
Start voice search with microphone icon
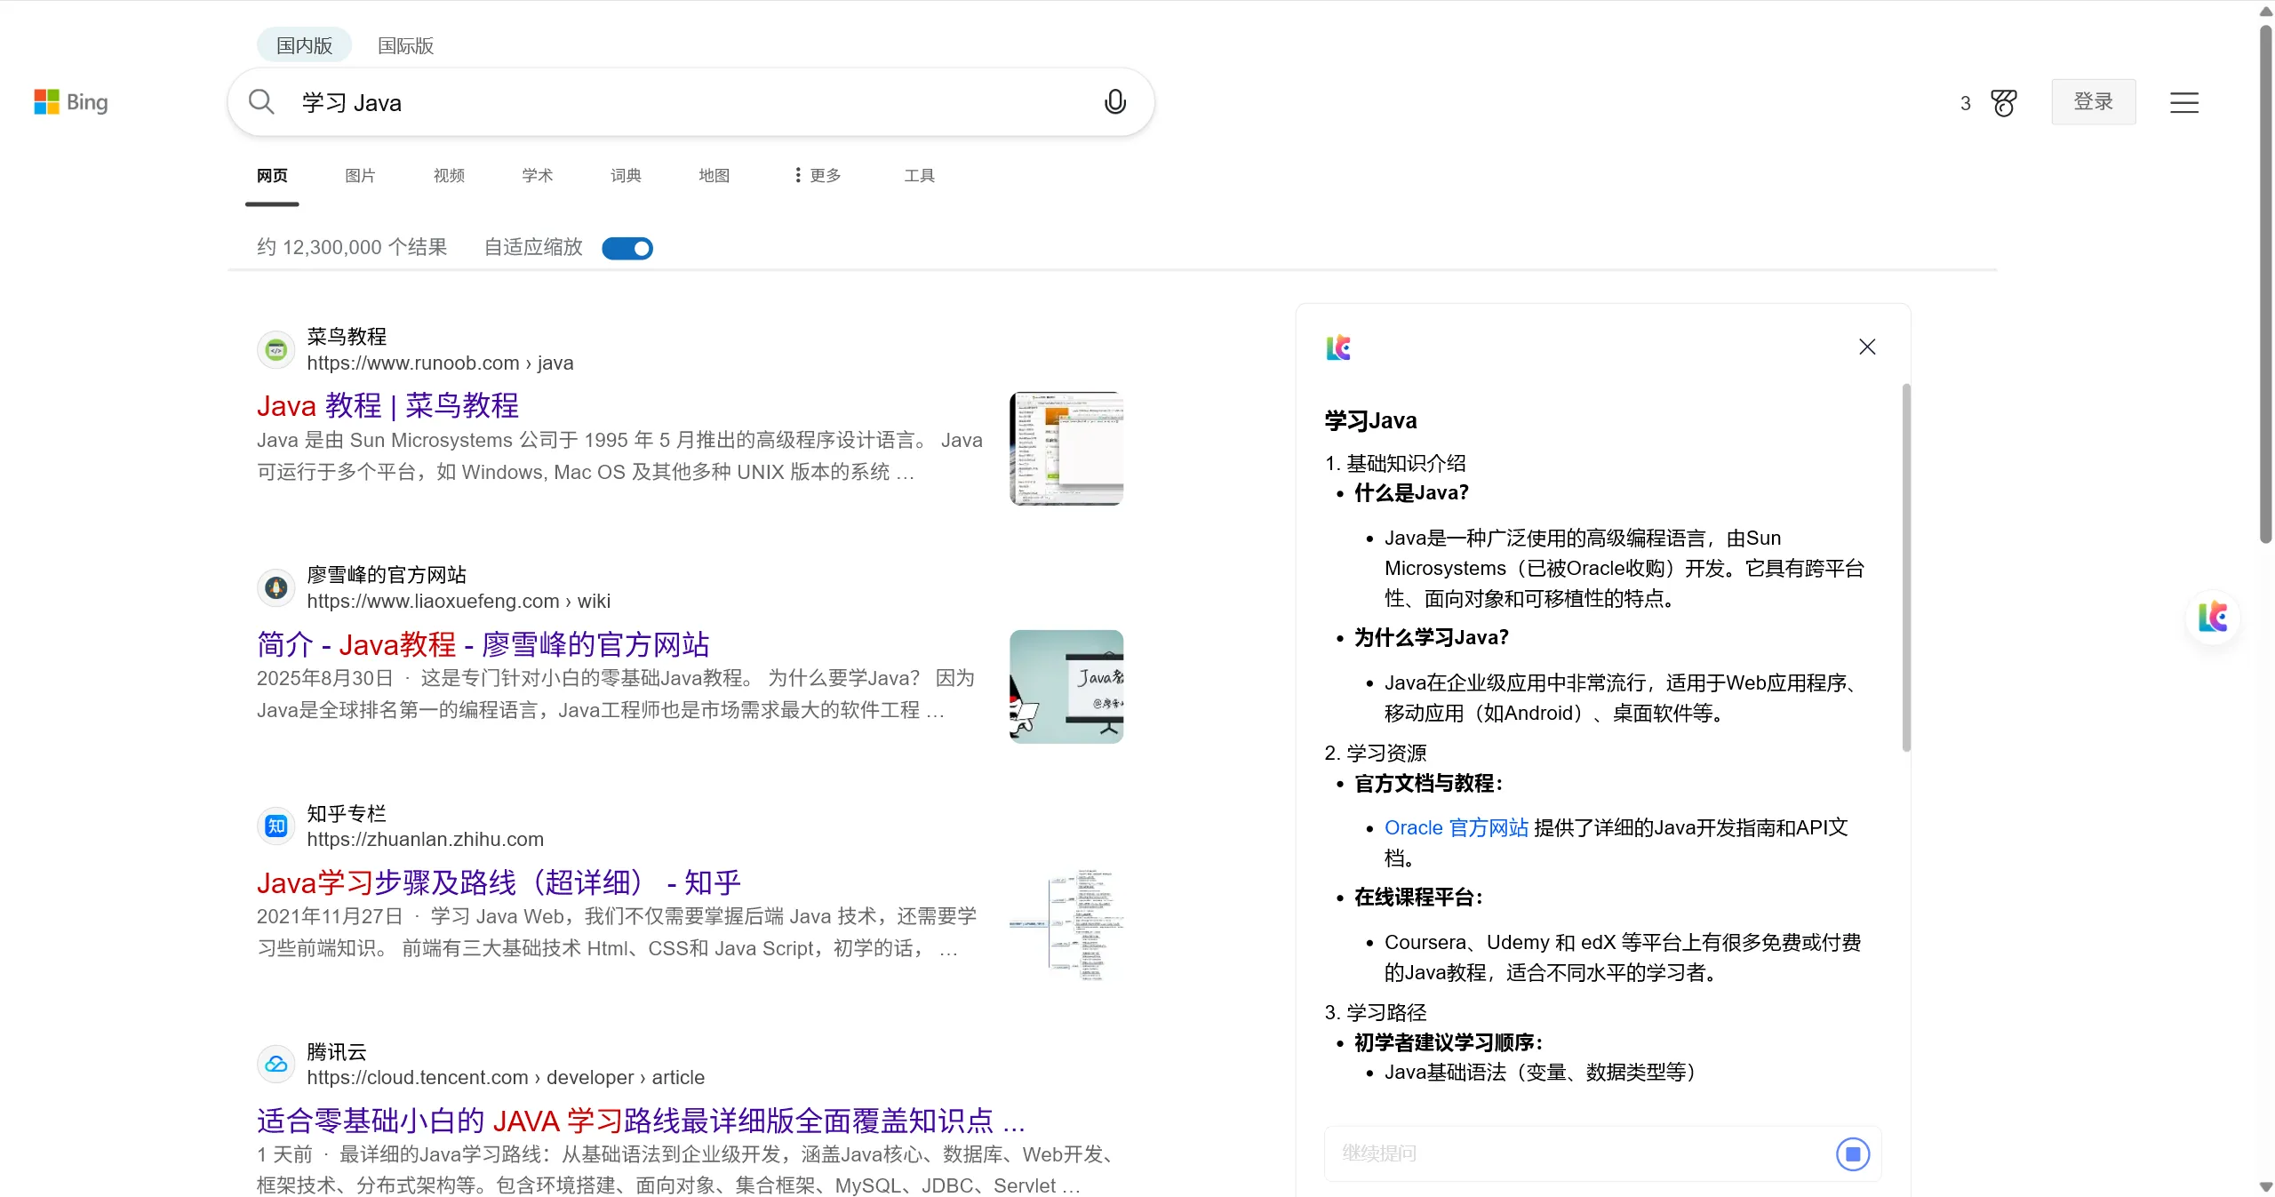pyautogui.click(x=1114, y=102)
